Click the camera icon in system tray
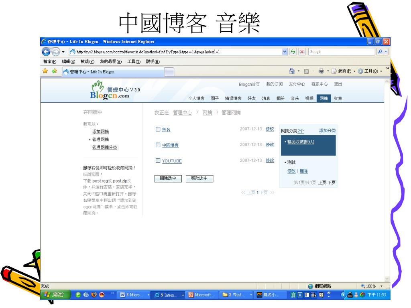 click(x=350, y=295)
